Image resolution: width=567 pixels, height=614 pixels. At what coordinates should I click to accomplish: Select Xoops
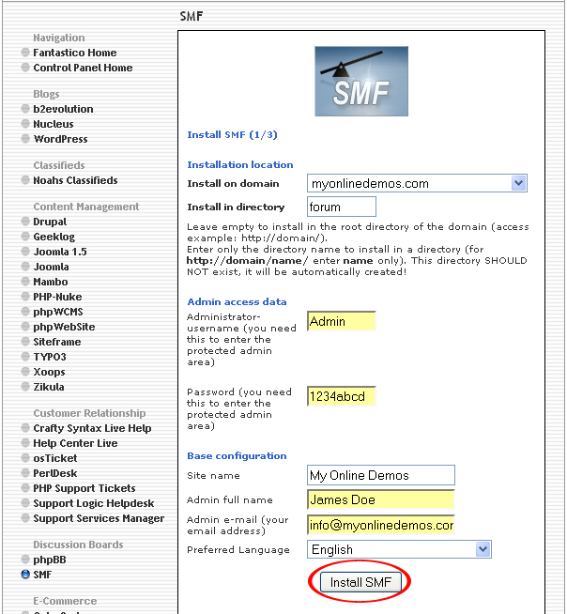coord(49,372)
